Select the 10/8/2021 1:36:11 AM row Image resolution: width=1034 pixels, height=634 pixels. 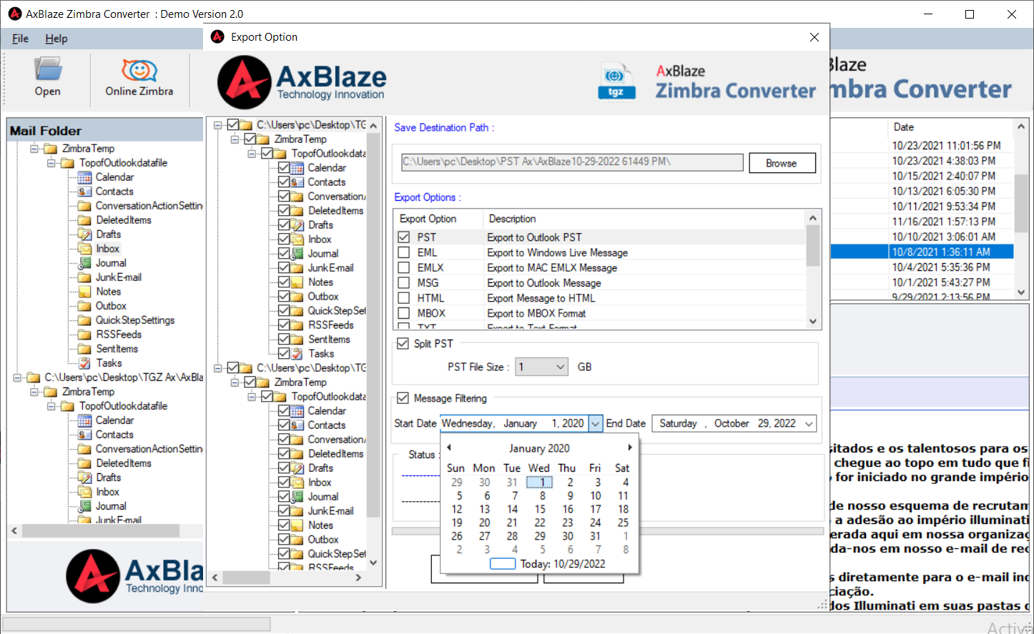(922, 252)
